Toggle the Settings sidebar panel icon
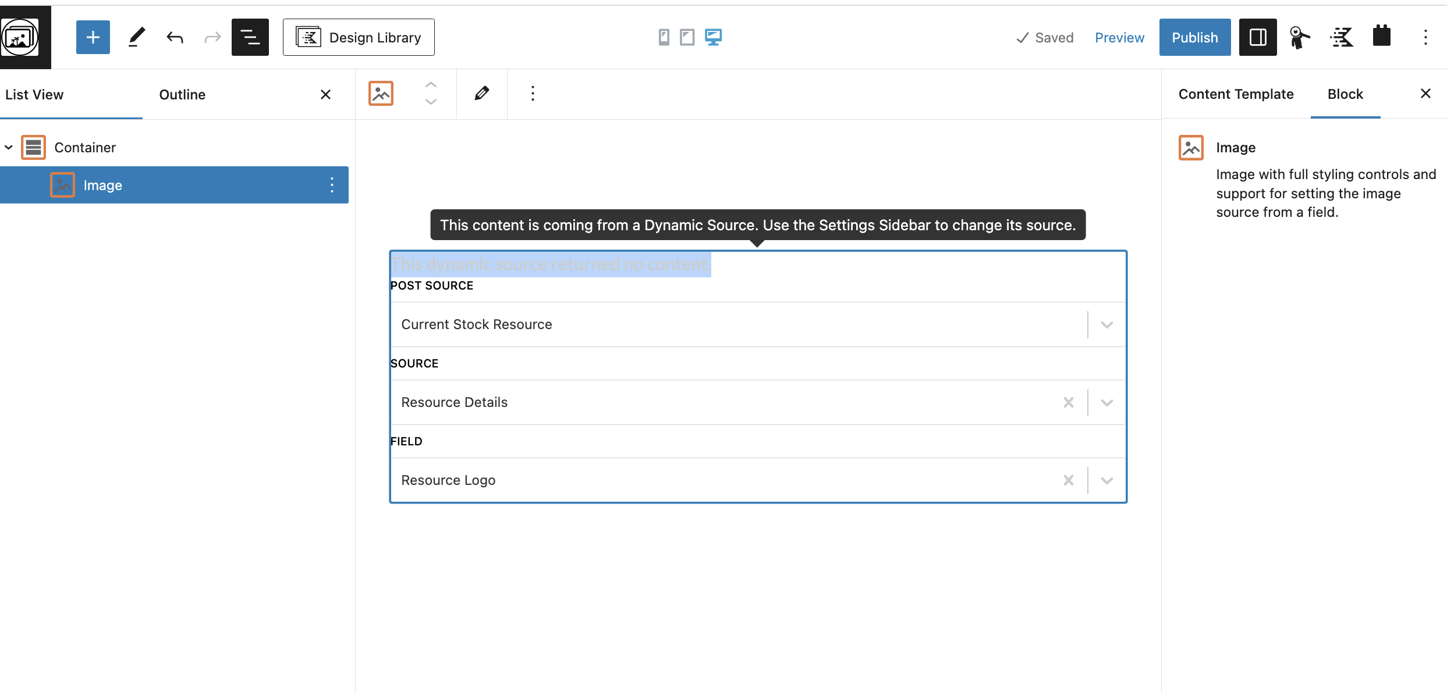Screen dimensions: 1447x693 [x=1258, y=37]
